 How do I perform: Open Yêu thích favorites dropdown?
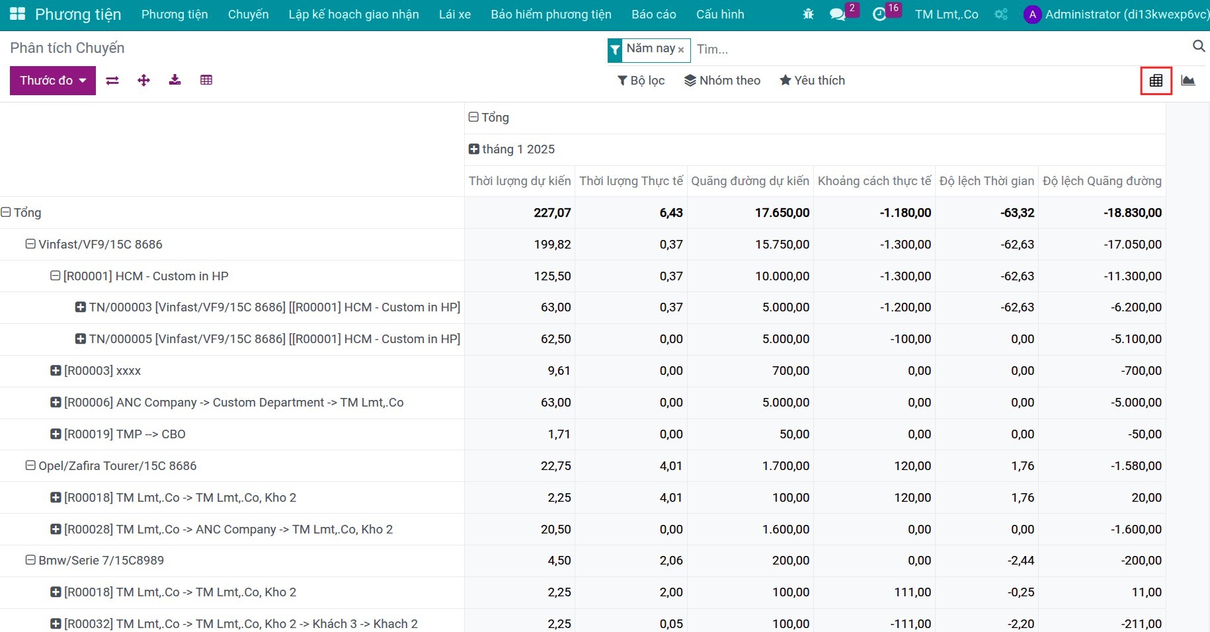point(812,81)
